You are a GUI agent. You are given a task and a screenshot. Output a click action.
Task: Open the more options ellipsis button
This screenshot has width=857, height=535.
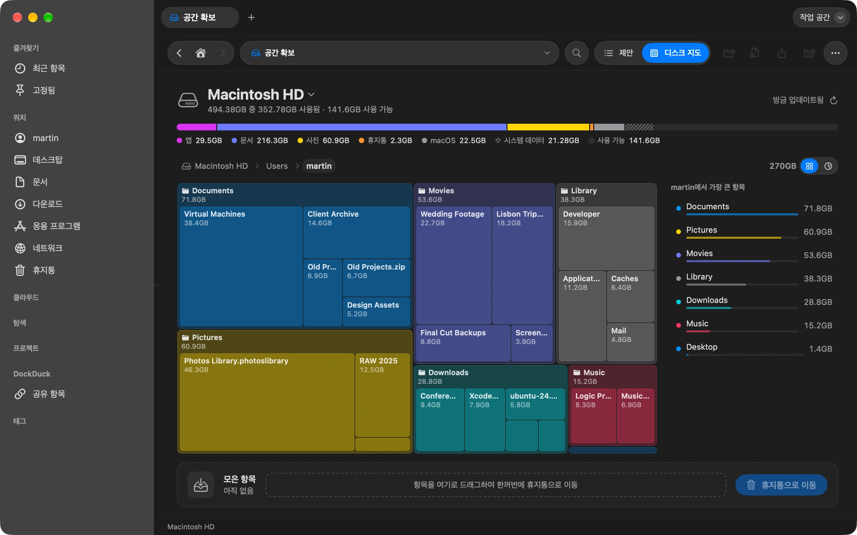(835, 53)
